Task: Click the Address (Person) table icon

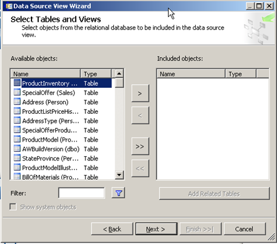Action: pos(17,102)
